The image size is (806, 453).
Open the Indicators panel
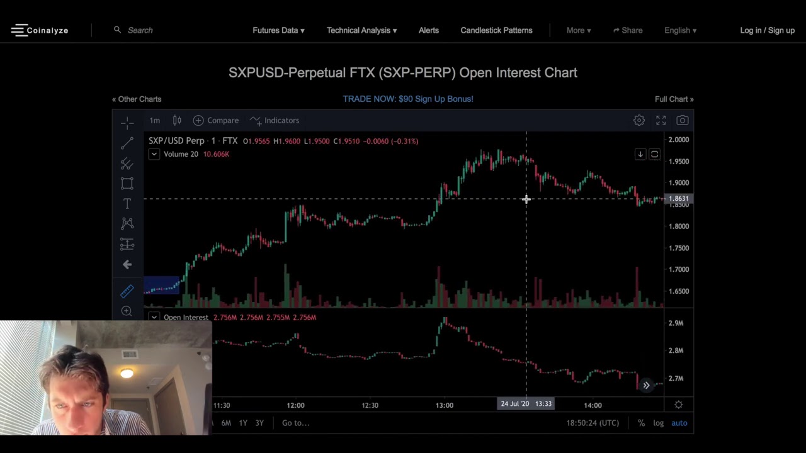click(275, 120)
